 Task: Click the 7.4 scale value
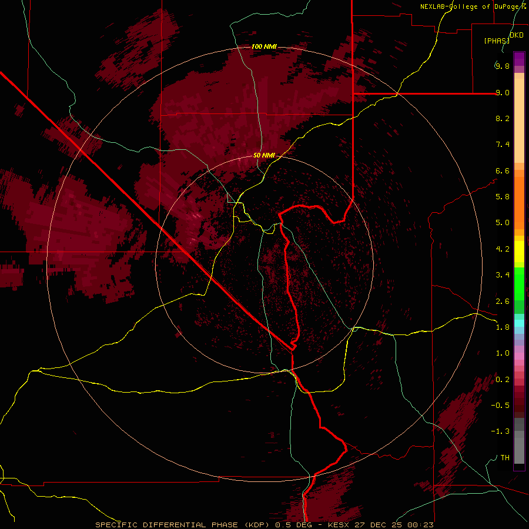503,145
